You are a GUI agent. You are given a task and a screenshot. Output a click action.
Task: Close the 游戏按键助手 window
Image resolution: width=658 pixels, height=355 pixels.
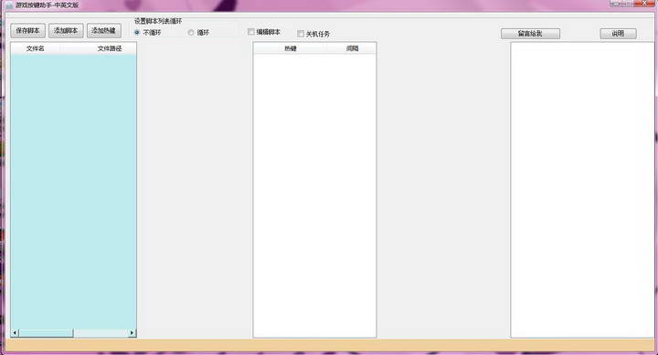click(x=644, y=4)
